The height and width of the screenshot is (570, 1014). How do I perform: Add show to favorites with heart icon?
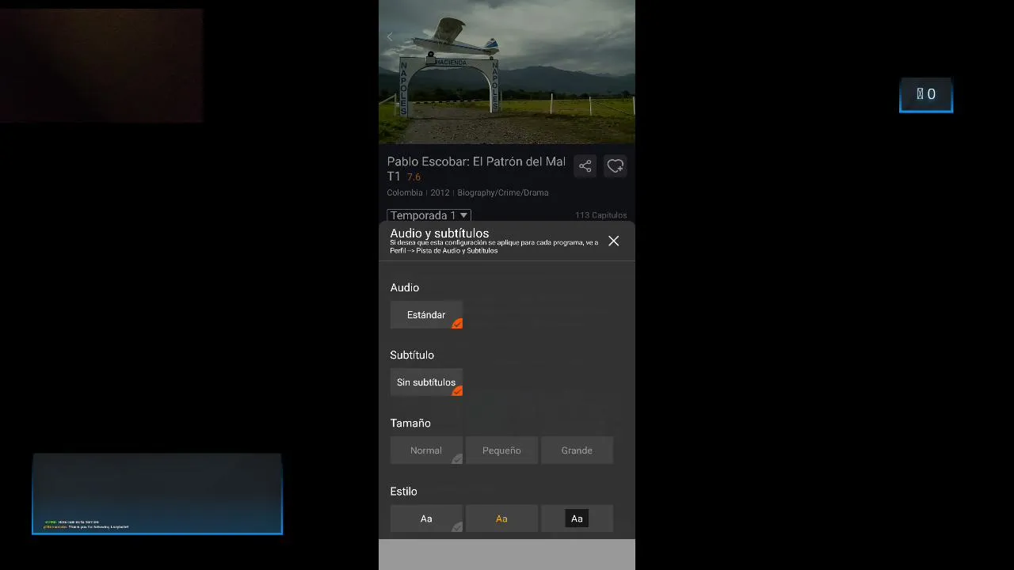(x=616, y=166)
